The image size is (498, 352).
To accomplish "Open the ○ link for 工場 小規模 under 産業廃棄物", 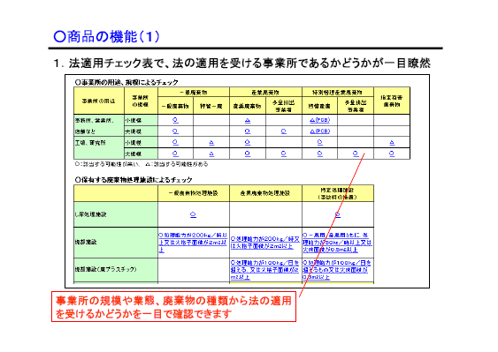I will pyautogui.click(x=248, y=142).
